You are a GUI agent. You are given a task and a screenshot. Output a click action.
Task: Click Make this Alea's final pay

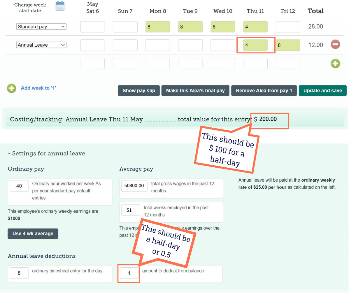click(195, 90)
